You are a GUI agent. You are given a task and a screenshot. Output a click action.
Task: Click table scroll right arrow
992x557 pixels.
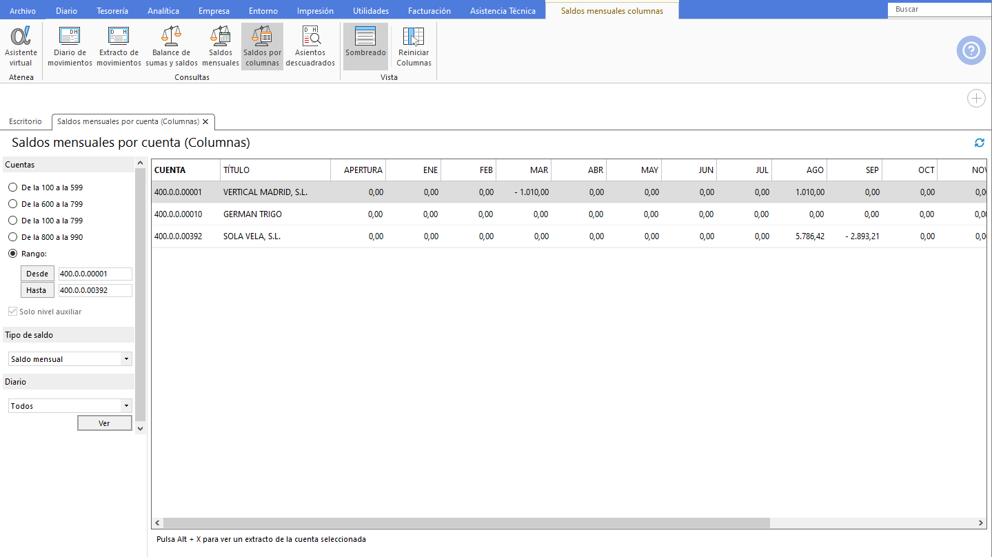(x=981, y=523)
